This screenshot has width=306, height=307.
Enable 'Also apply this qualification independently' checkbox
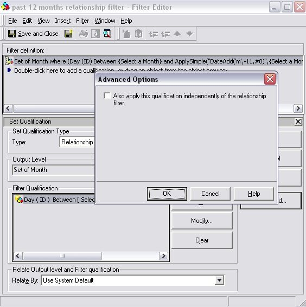[x=107, y=96]
